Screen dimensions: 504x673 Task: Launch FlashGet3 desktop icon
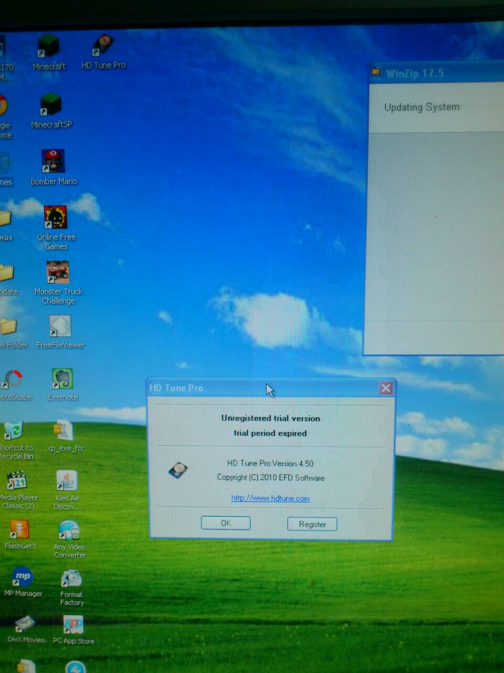[x=19, y=529]
